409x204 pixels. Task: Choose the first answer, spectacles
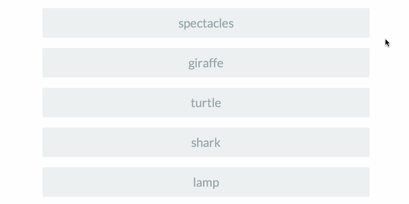tap(206, 23)
